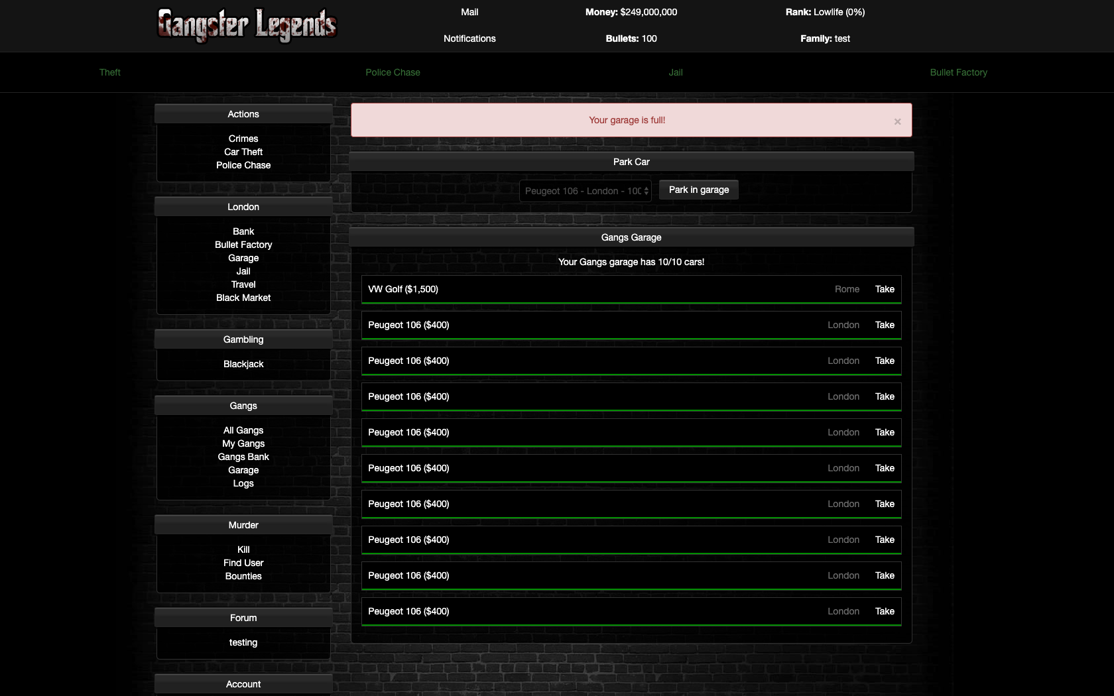The image size is (1114, 696).
Task: Open the Theft tab in top bar
Action: [x=110, y=72]
